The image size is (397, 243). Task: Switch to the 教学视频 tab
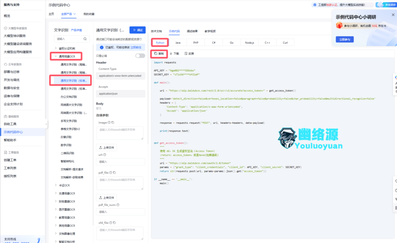point(210,31)
